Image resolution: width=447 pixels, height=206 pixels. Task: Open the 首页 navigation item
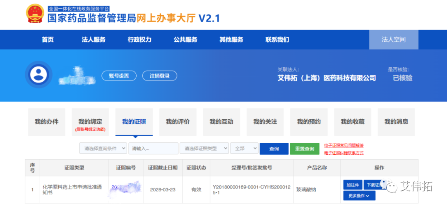click(x=48, y=40)
